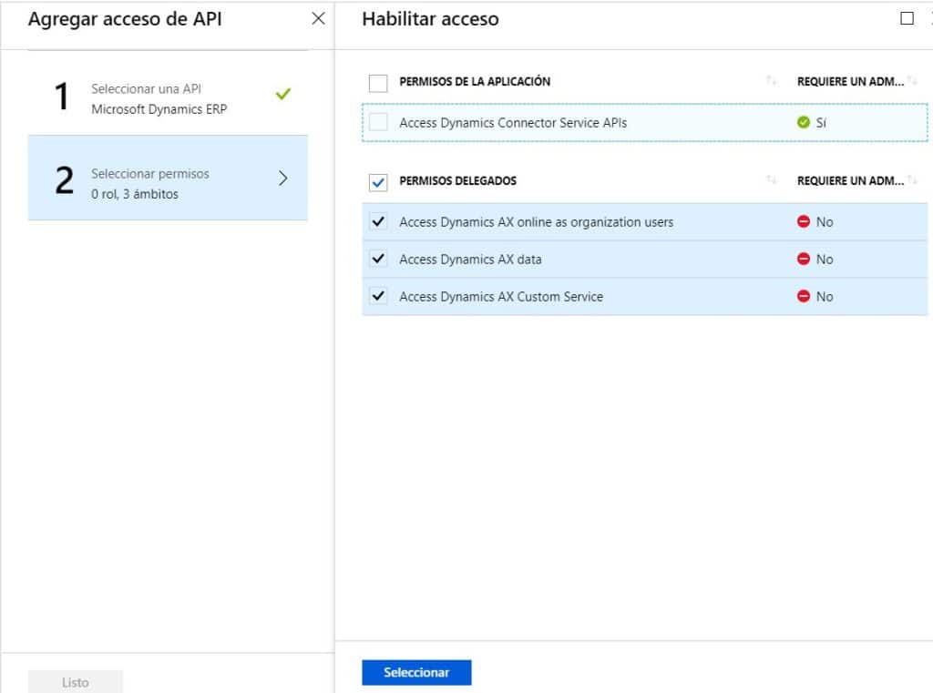Uncheck Access Dynamics AX data checkbox

tap(378, 260)
